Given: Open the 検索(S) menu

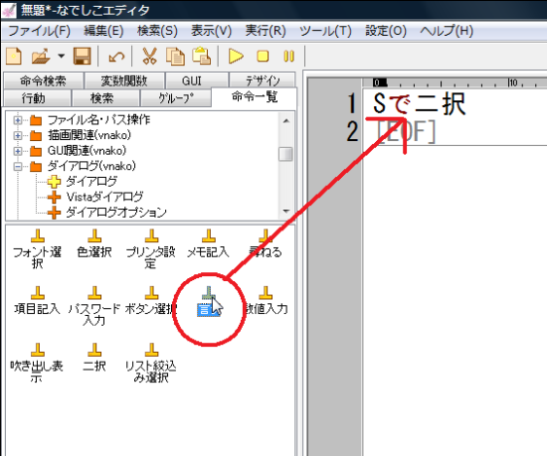Looking at the screenshot, I should 157,31.
